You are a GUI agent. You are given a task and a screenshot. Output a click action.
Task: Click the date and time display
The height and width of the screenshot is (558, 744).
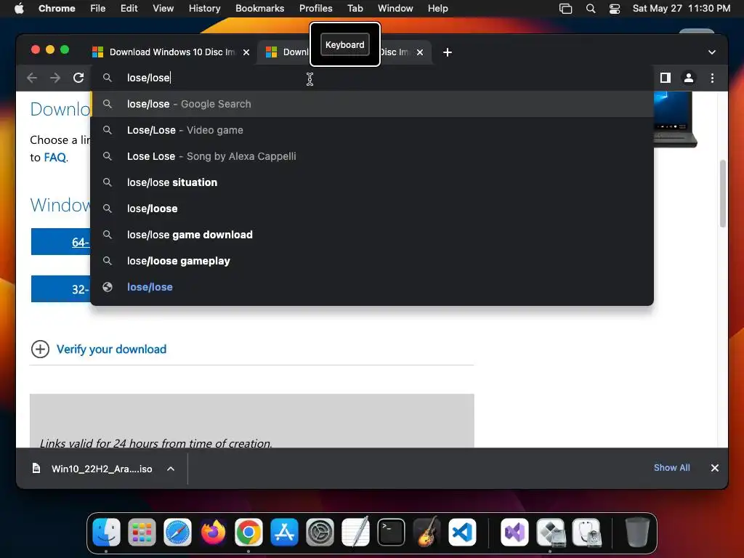(682, 9)
